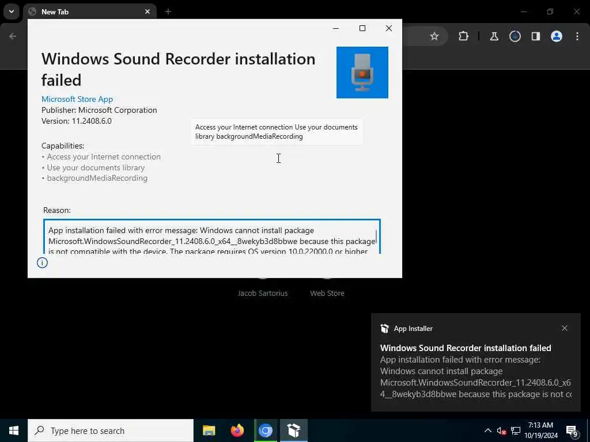Launch Firefox from the taskbar
The width and height of the screenshot is (590, 442).
tap(237, 430)
